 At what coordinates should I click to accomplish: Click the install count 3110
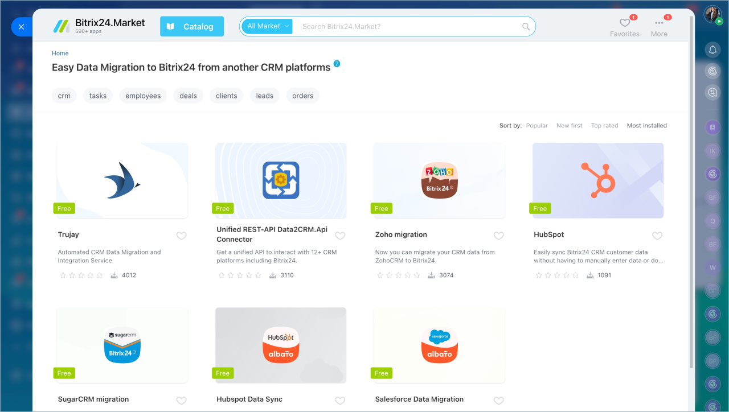287,275
